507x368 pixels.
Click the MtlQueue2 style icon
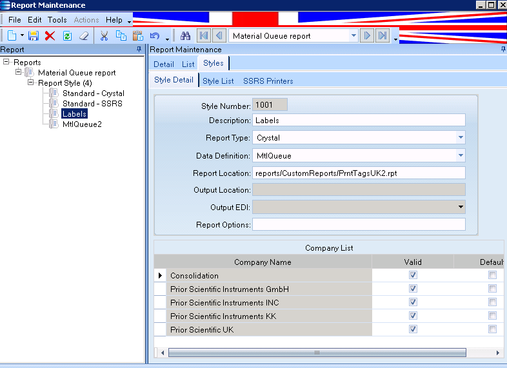click(54, 124)
